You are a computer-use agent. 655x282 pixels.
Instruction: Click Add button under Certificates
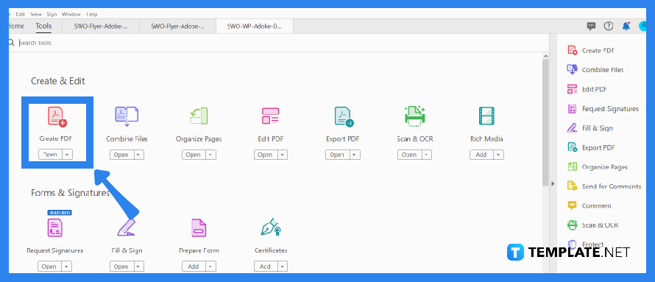pos(266,266)
